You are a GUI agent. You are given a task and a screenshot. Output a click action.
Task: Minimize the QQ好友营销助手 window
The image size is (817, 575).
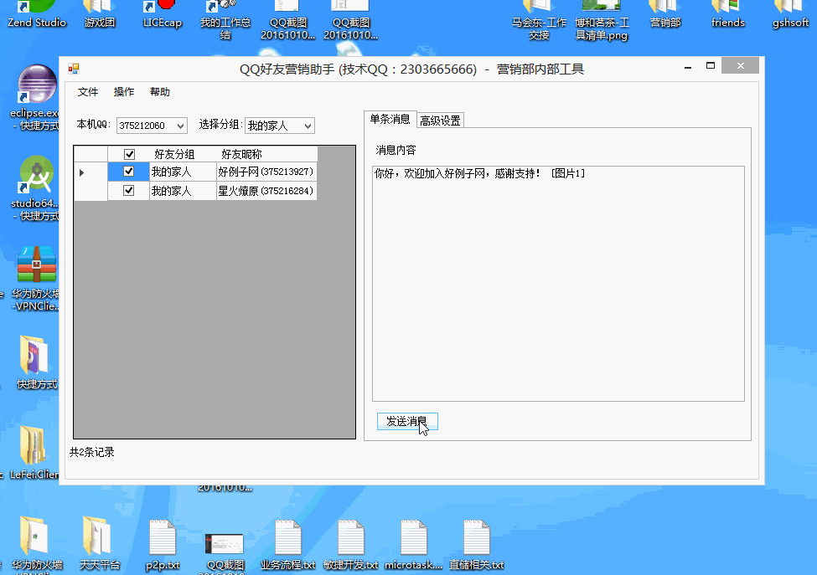tap(688, 66)
